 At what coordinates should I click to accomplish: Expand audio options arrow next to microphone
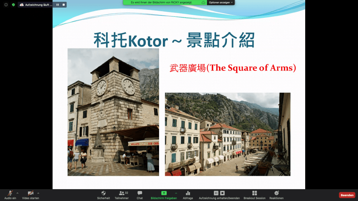pyautogui.click(x=17, y=193)
